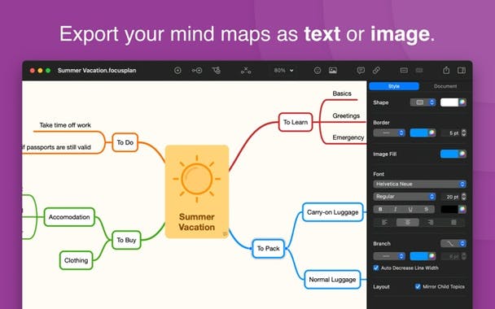This screenshot has height=309, width=495.
Task: Select the Carry-on Luggage topic node
Action: point(333,212)
